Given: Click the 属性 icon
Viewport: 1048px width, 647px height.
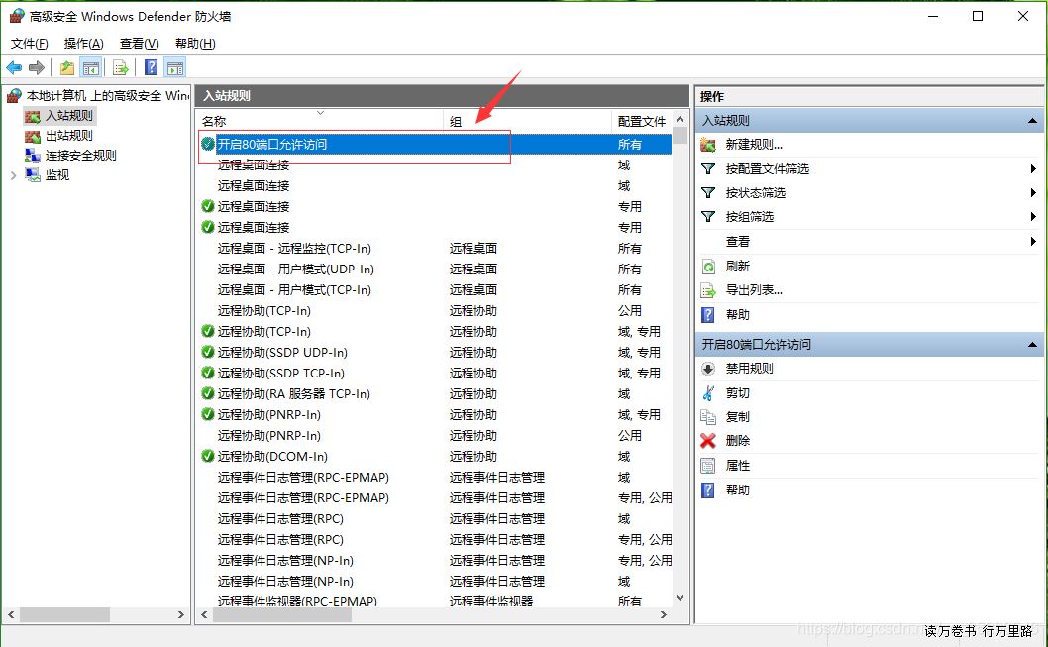Looking at the screenshot, I should (x=708, y=466).
